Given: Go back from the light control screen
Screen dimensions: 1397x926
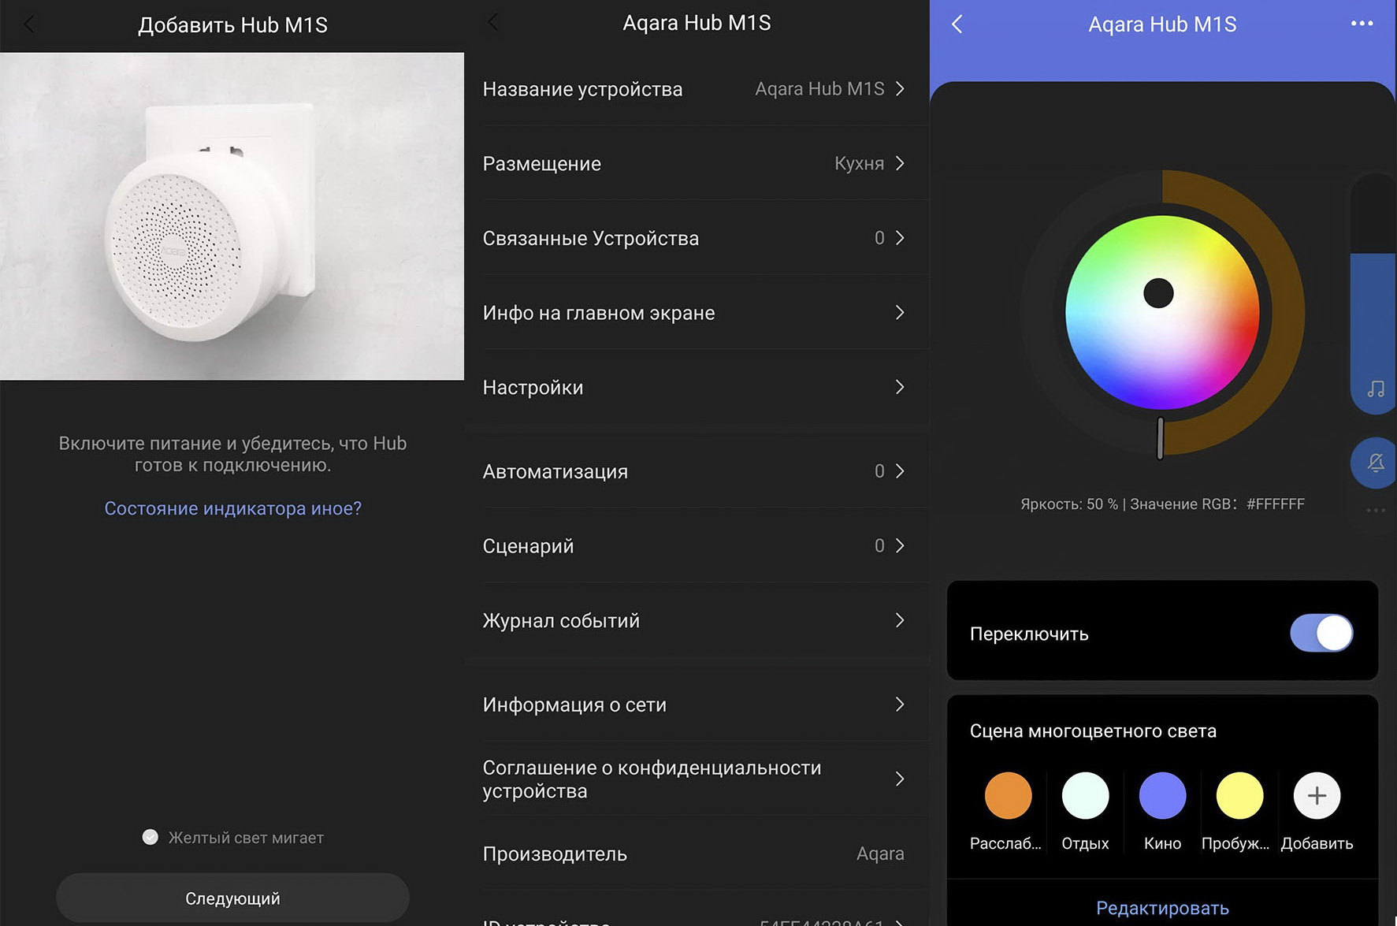Looking at the screenshot, I should click(957, 24).
